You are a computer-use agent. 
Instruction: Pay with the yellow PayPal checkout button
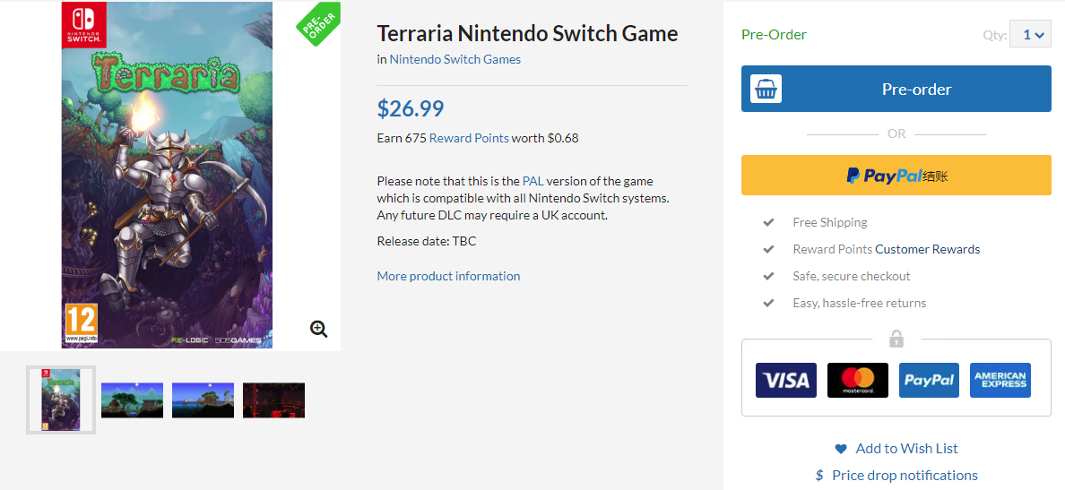coord(896,176)
